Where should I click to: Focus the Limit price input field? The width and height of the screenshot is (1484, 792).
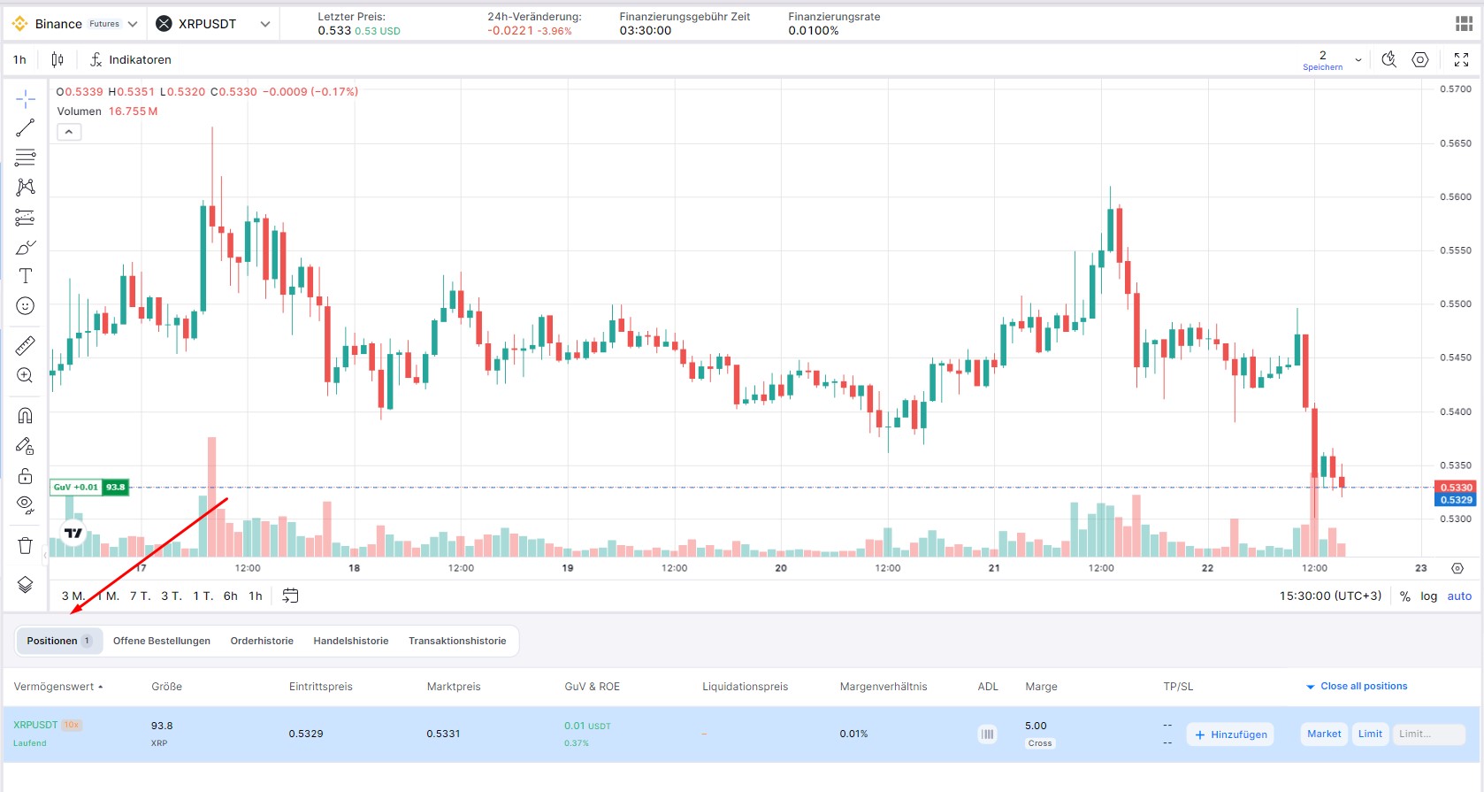click(1428, 734)
